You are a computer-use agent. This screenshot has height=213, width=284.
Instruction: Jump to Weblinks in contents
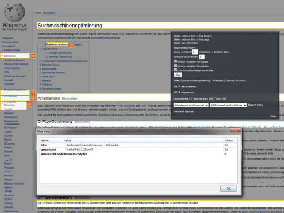click(46, 85)
